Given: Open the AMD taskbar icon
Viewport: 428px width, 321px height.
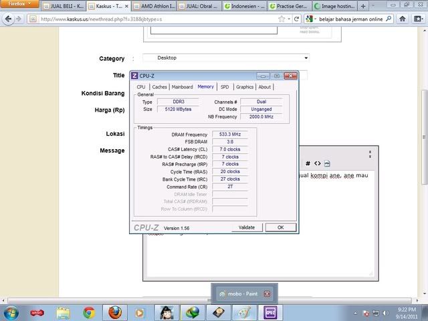Looking at the screenshot, I should click(x=37, y=313).
